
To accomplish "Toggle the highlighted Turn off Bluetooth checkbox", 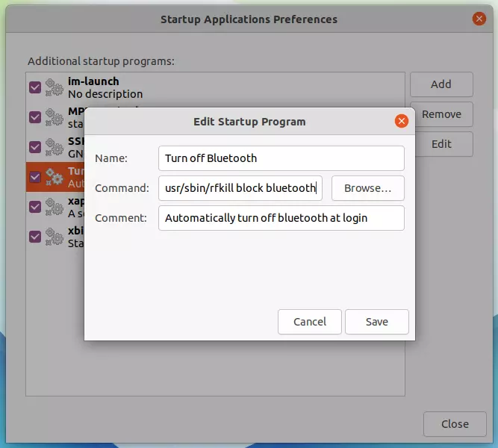I will coord(35,177).
